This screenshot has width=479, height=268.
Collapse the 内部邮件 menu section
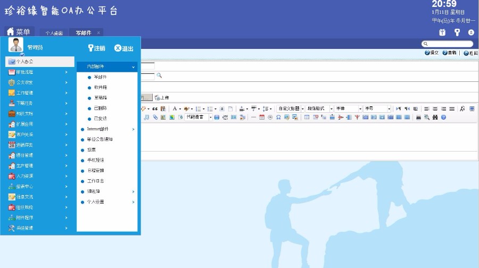tap(107, 66)
